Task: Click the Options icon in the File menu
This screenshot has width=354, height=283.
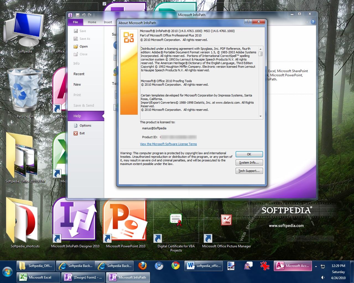Action: click(x=76, y=125)
